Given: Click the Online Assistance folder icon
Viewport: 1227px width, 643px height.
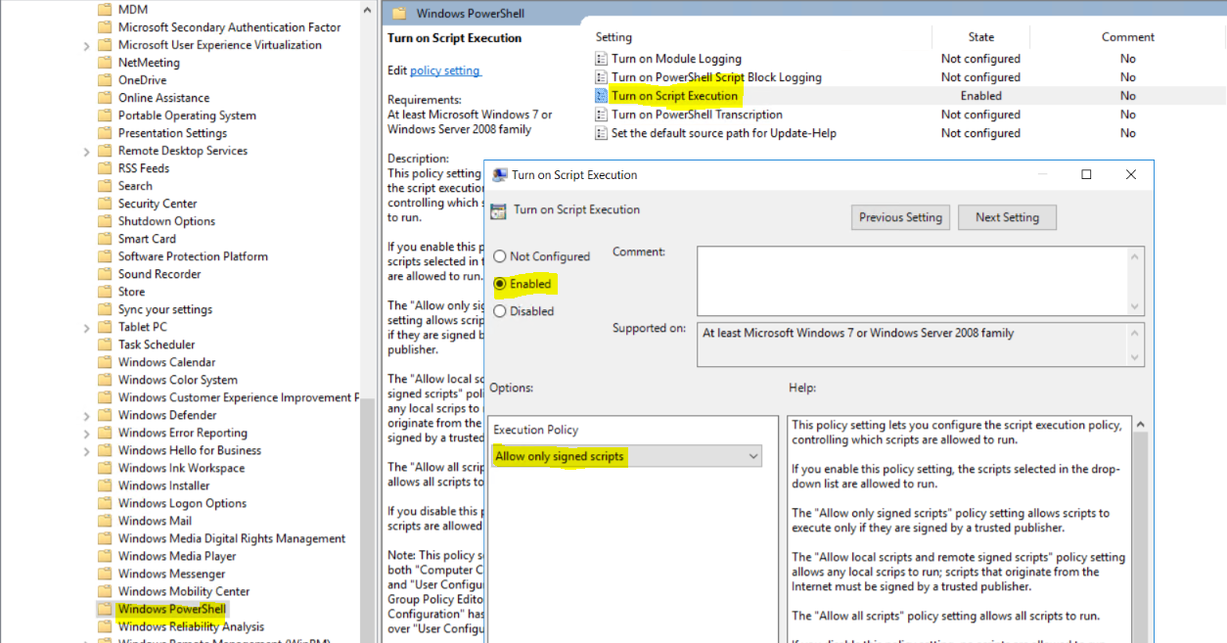Looking at the screenshot, I should click(x=106, y=98).
